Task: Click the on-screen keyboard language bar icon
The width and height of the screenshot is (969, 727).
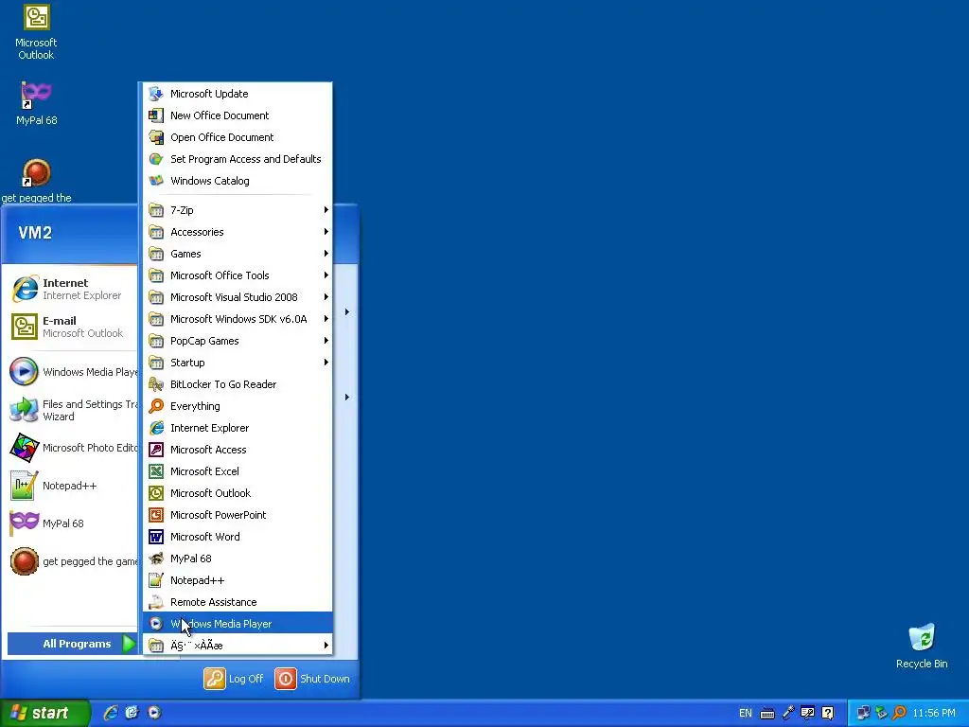Action: 766,714
